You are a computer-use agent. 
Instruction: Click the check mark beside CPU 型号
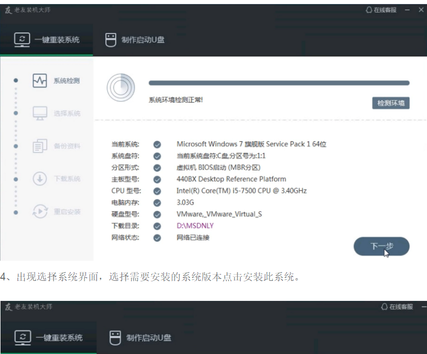157,191
